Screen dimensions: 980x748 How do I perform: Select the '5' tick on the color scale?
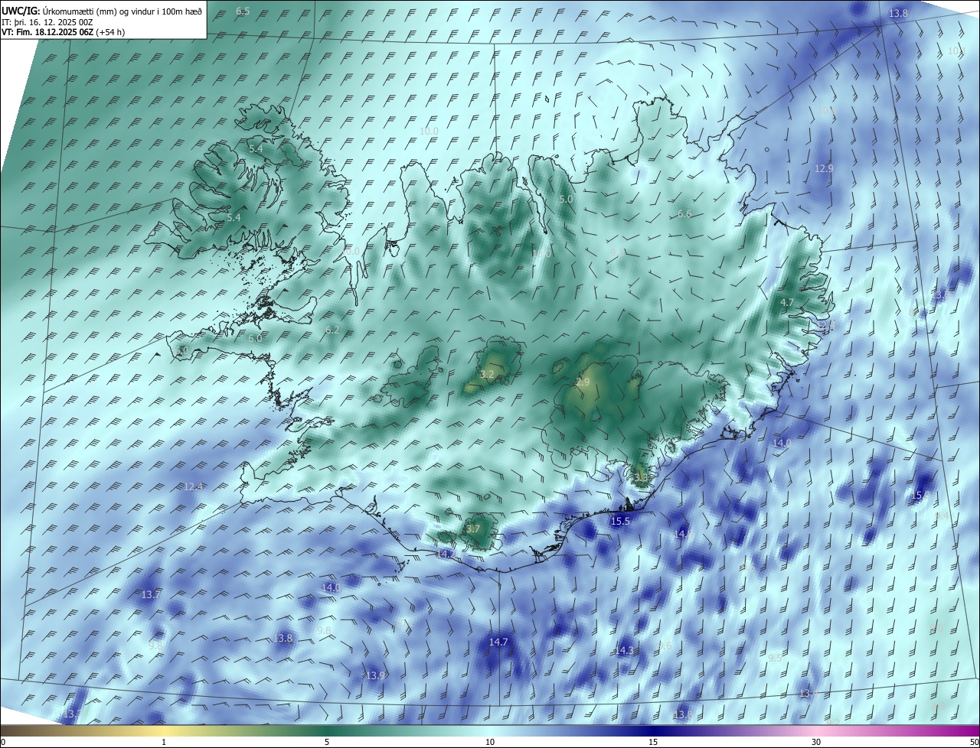coord(327,742)
